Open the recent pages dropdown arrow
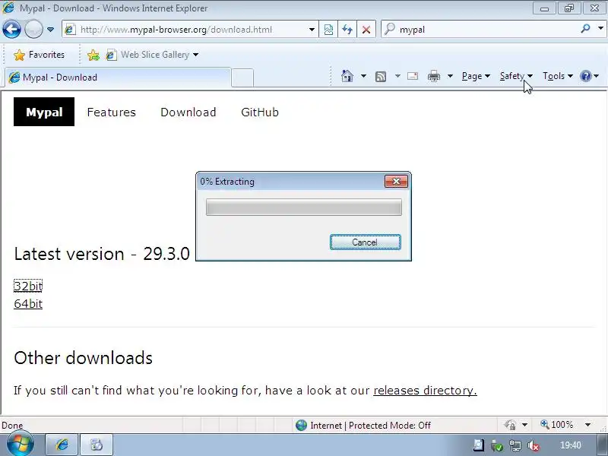608x456 pixels. point(50,30)
